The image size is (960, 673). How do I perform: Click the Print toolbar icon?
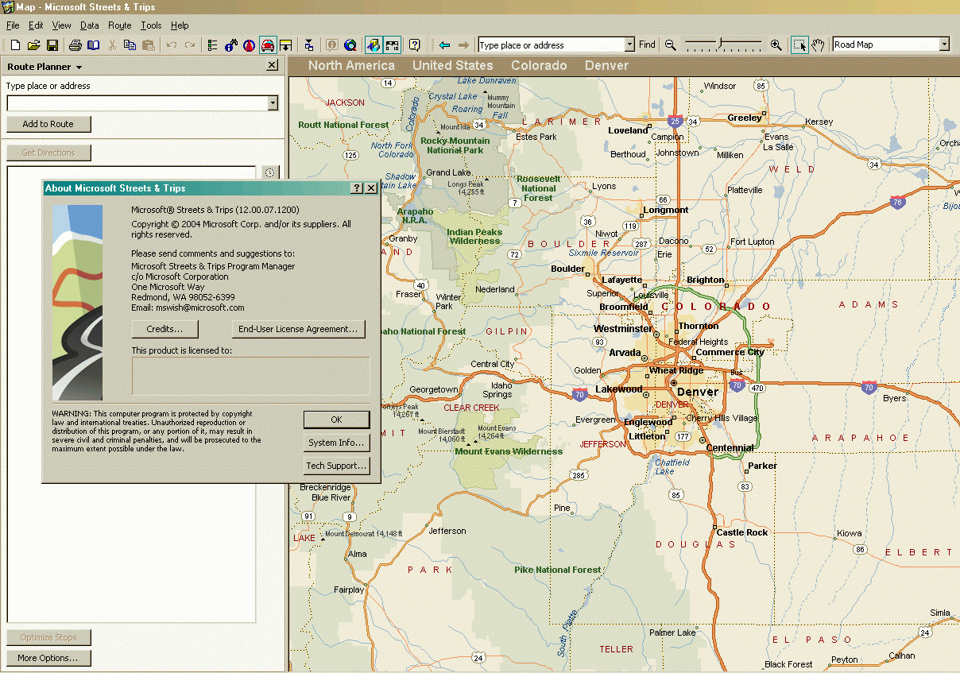pyautogui.click(x=75, y=45)
